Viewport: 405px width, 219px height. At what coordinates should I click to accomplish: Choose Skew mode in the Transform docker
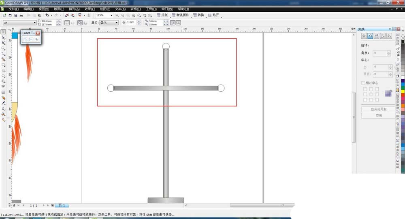tap(389, 36)
